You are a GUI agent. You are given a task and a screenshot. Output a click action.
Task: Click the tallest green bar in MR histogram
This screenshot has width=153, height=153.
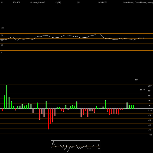click(x=7, y=97)
